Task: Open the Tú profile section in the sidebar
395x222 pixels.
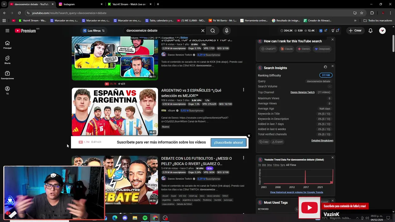Action: click(x=7, y=90)
